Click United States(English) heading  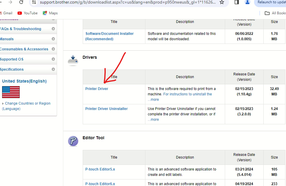[24, 81]
